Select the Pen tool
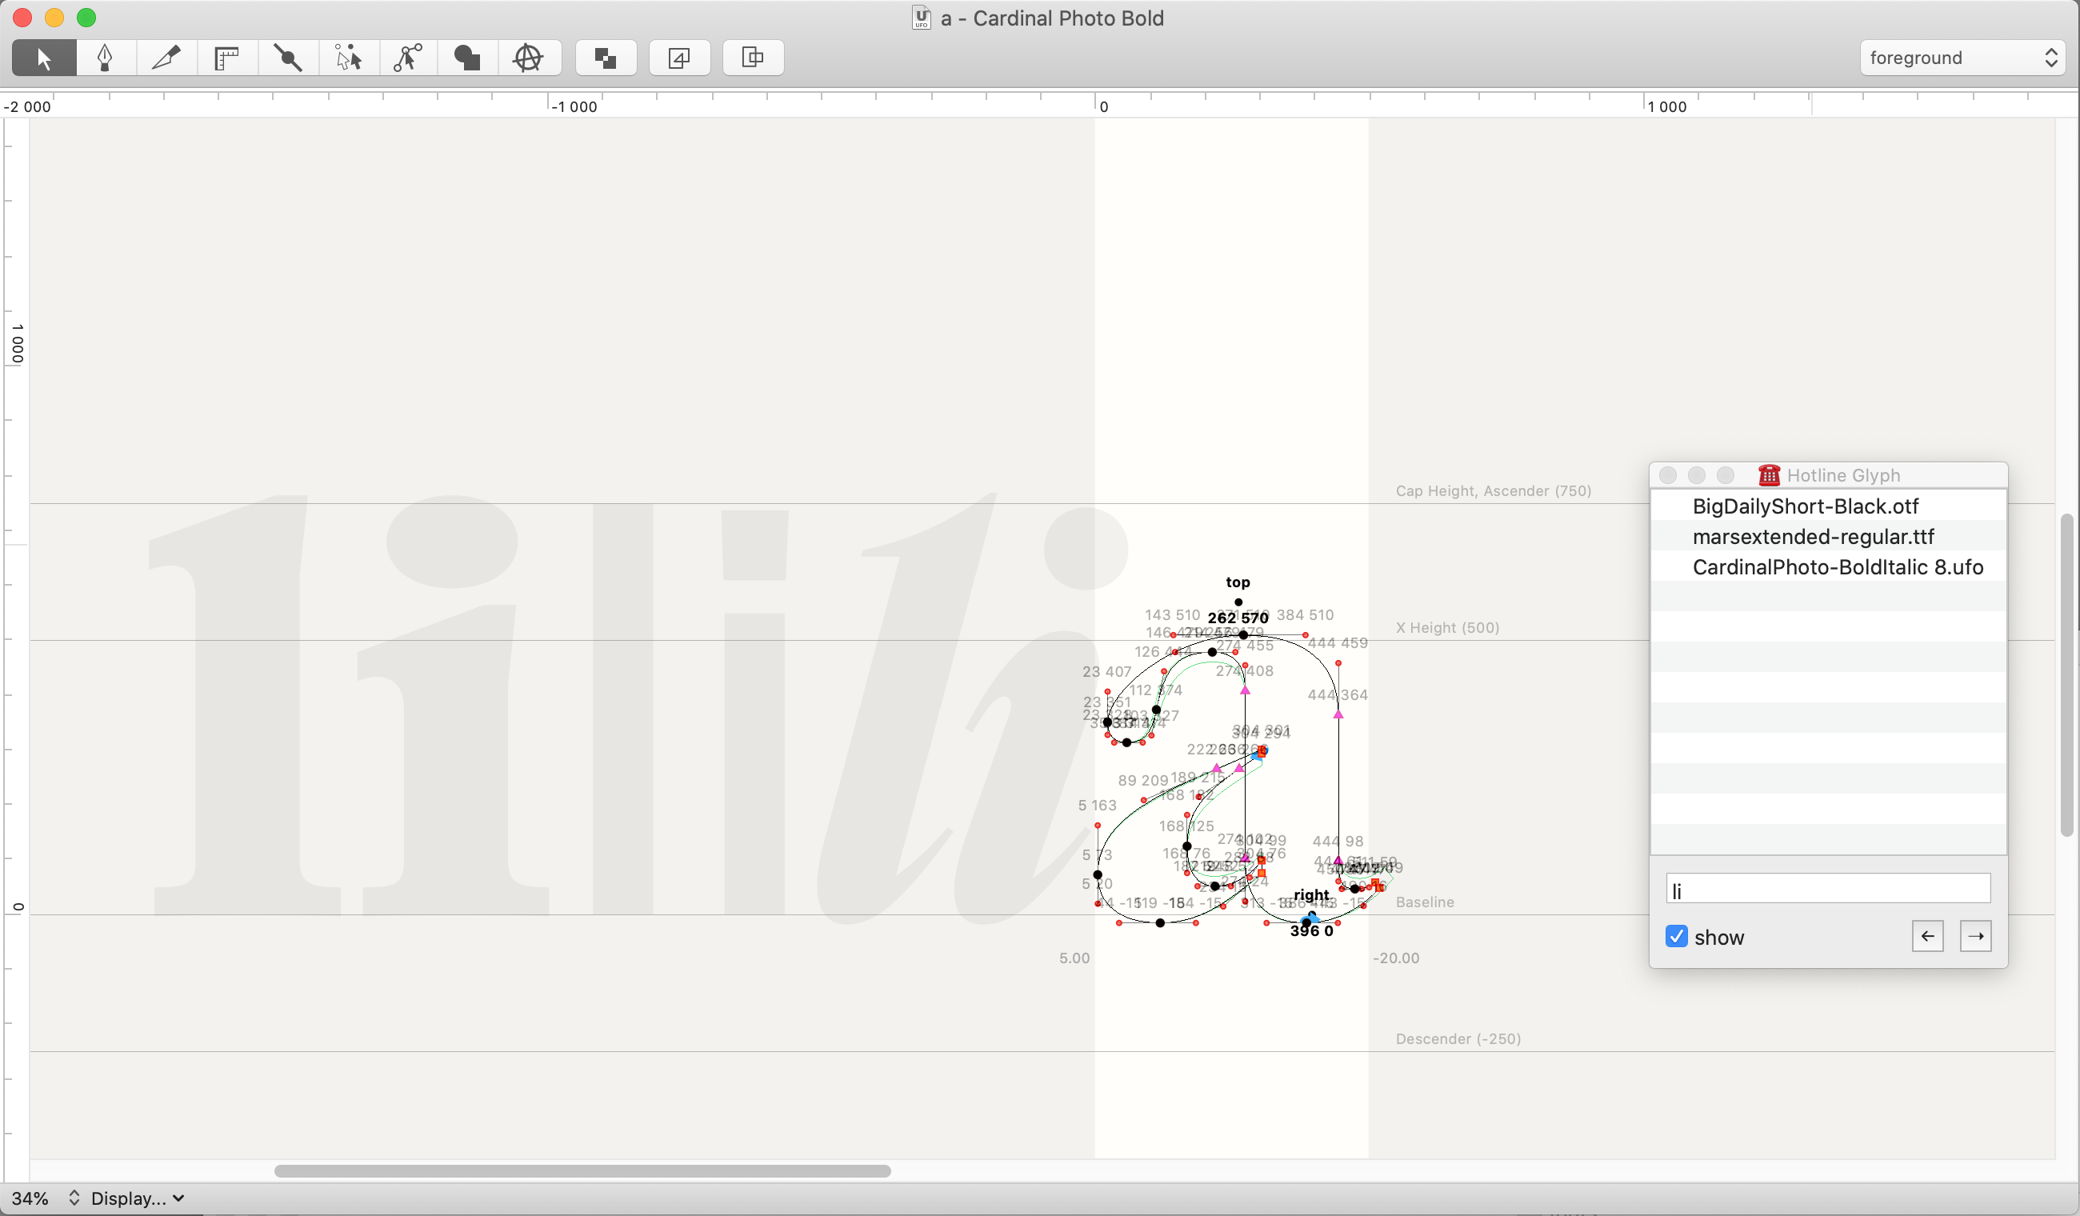Viewport: 2080px width, 1216px height. [104, 58]
